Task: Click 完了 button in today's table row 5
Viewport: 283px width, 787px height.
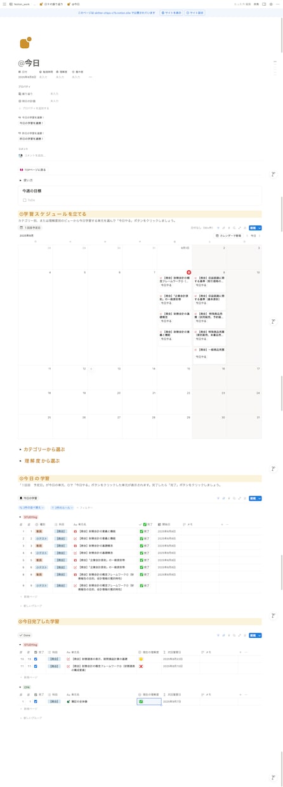Action: pyautogui.click(x=146, y=560)
